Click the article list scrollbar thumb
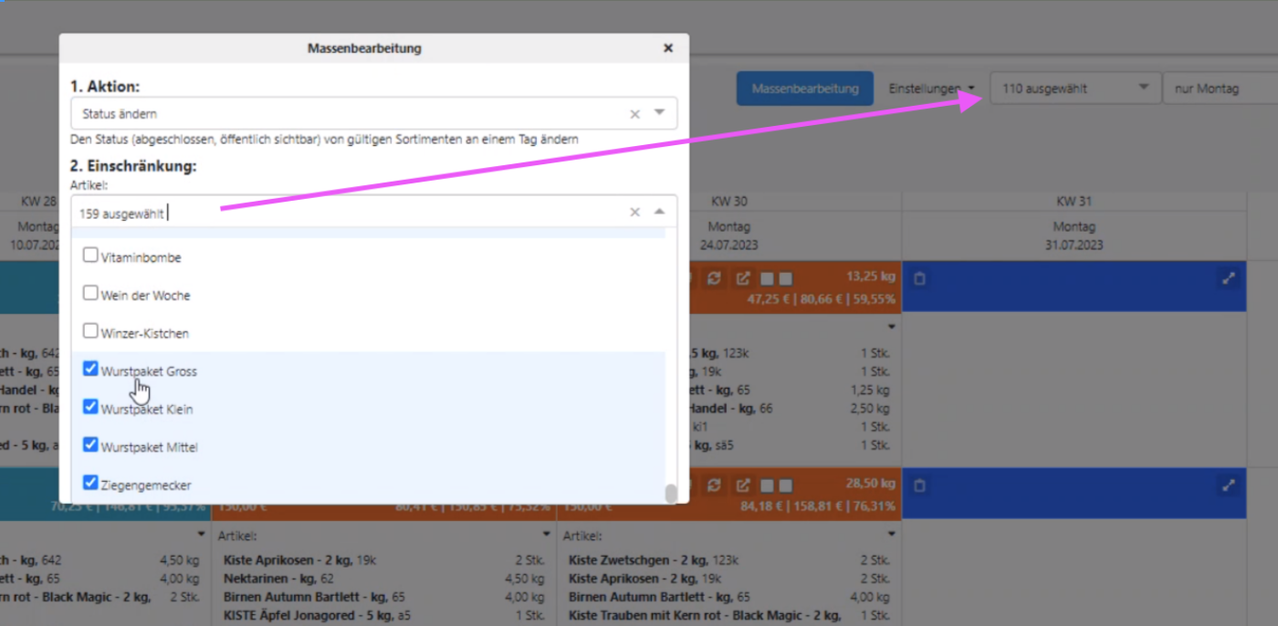The height and width of the screenshot is (626, 1278). pyautogui.click(x=671, y=493)
